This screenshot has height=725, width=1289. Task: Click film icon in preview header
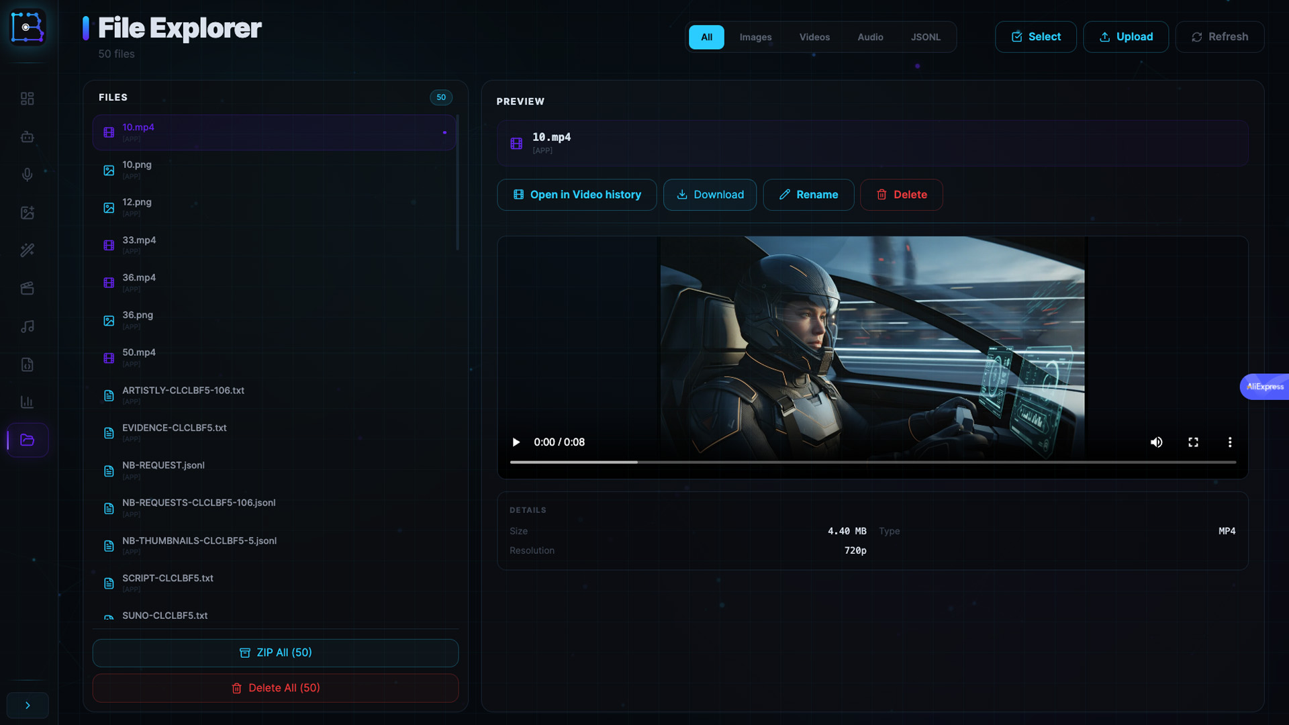(516, 143)
